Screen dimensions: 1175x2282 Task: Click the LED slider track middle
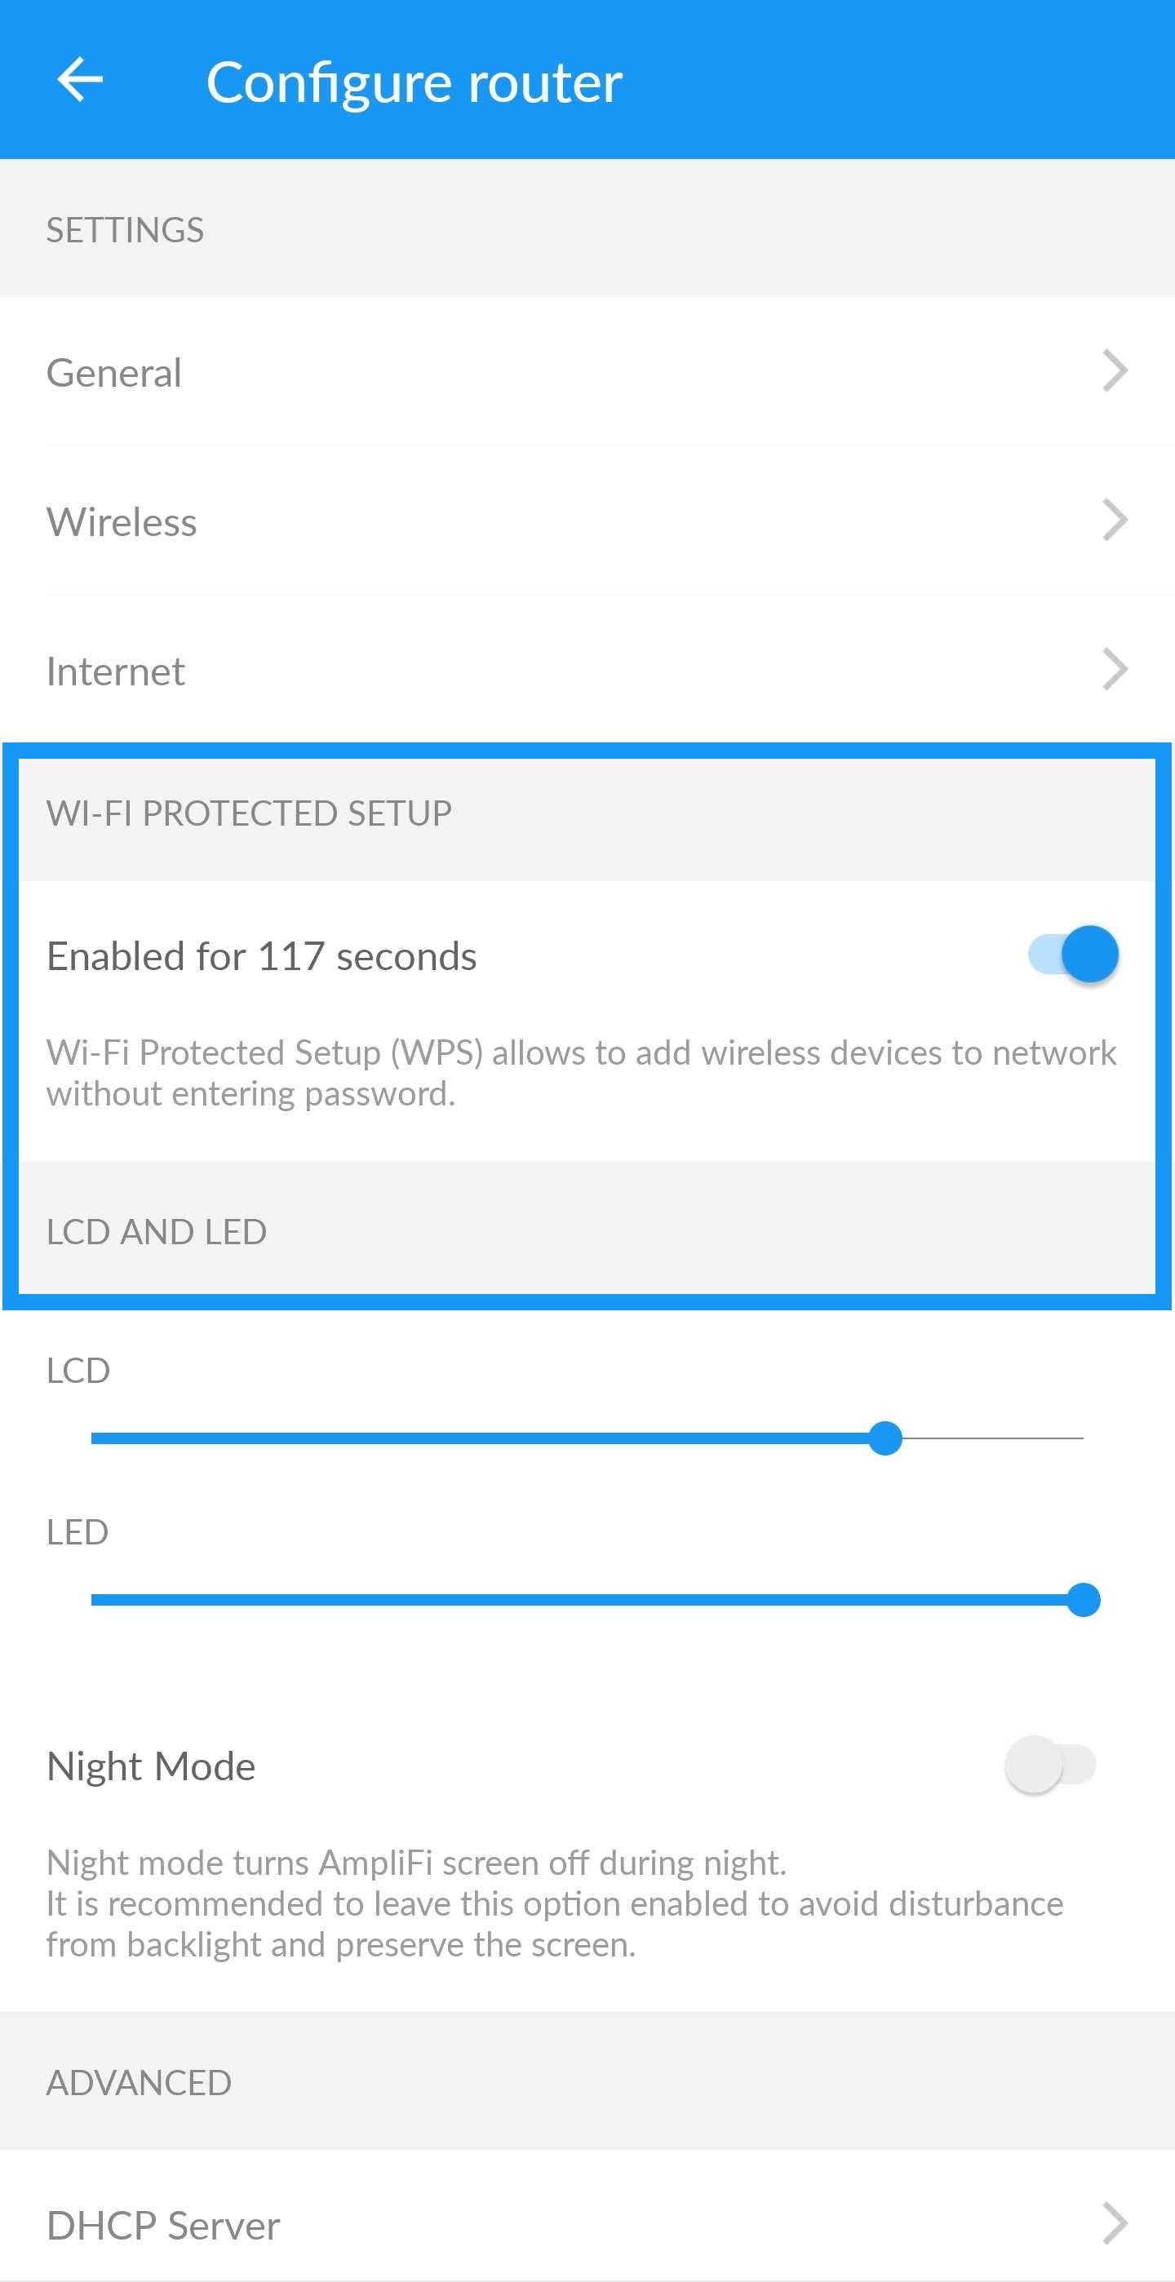(587, 1600)
